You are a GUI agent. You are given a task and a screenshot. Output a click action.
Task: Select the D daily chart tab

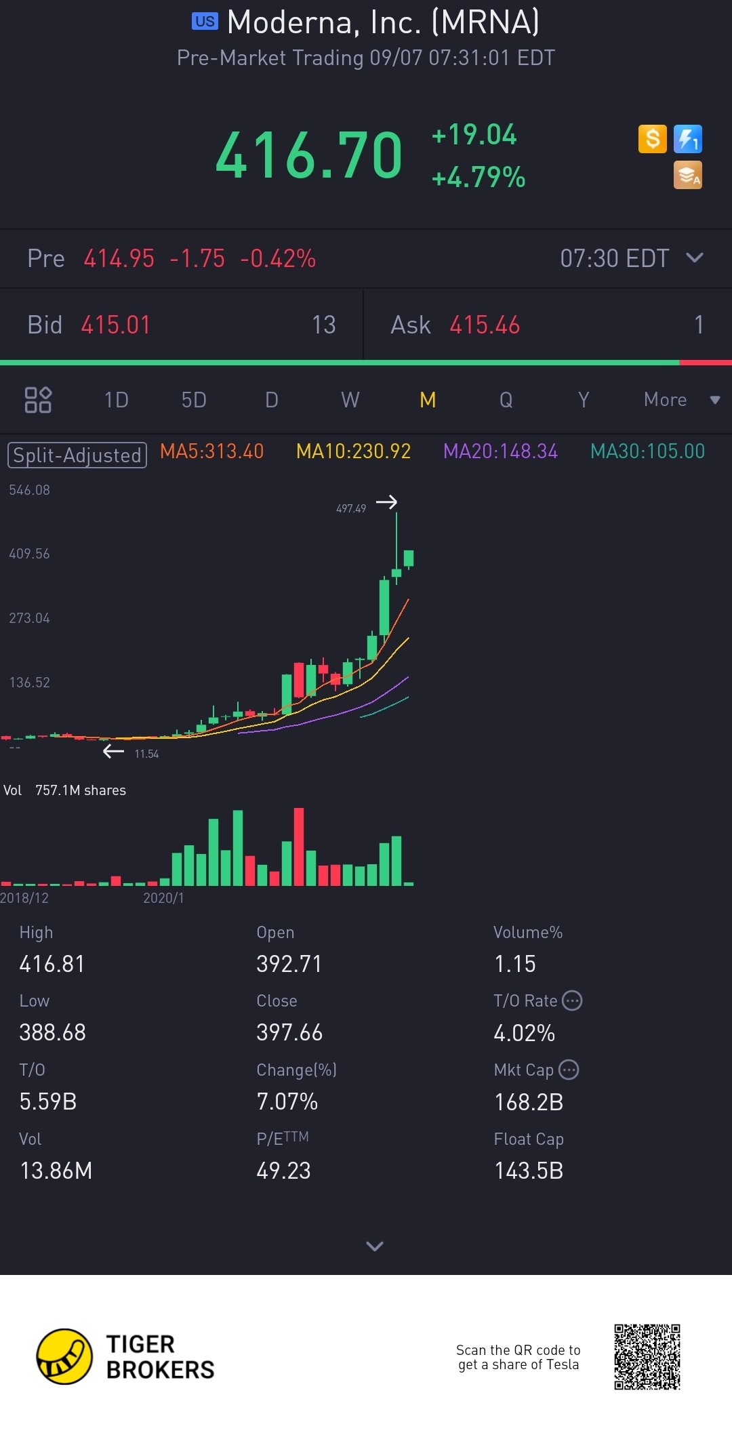[272, 400]
